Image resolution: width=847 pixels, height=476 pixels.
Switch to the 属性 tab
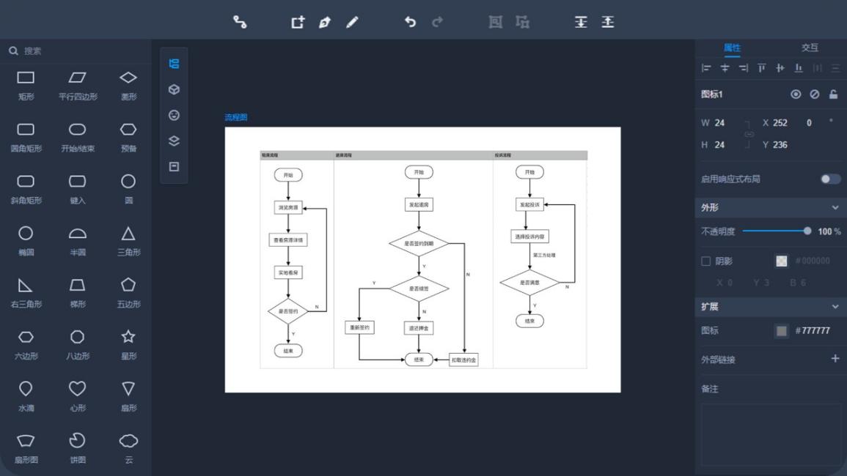coord(732,48)
